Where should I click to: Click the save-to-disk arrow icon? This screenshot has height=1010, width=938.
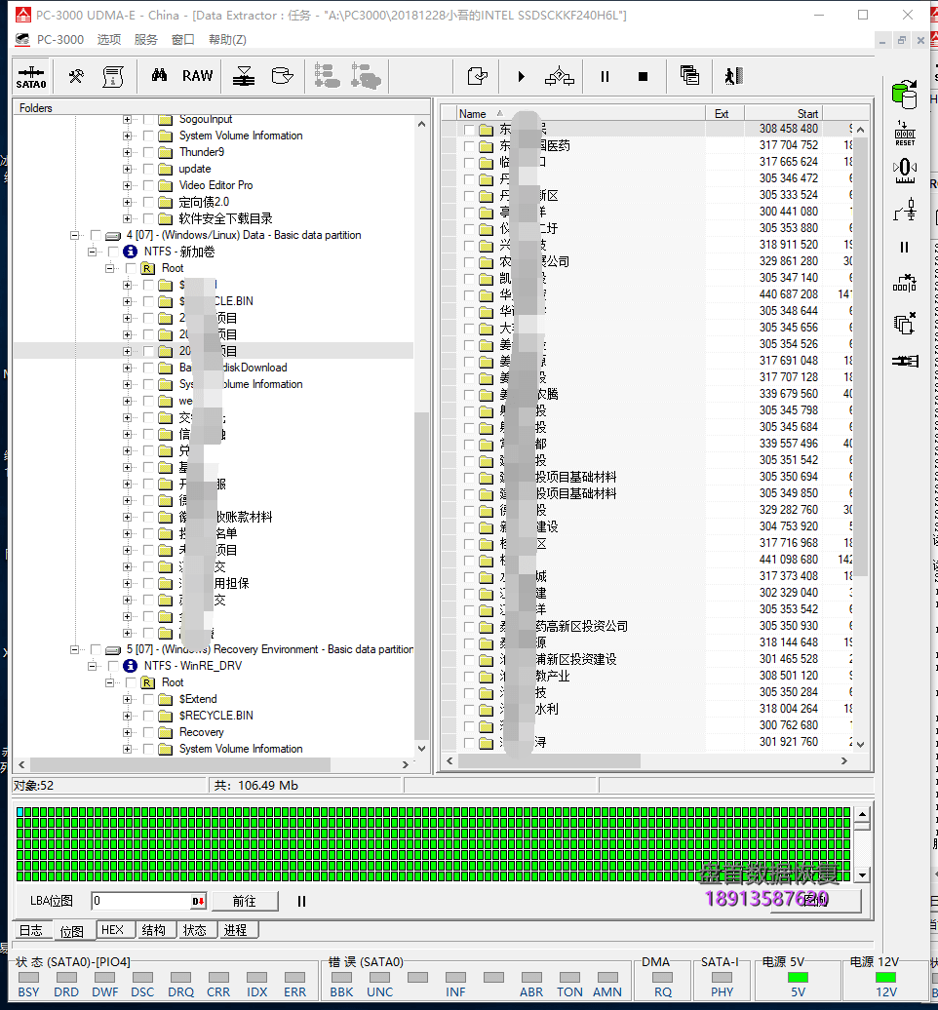[x=244, y=76]
